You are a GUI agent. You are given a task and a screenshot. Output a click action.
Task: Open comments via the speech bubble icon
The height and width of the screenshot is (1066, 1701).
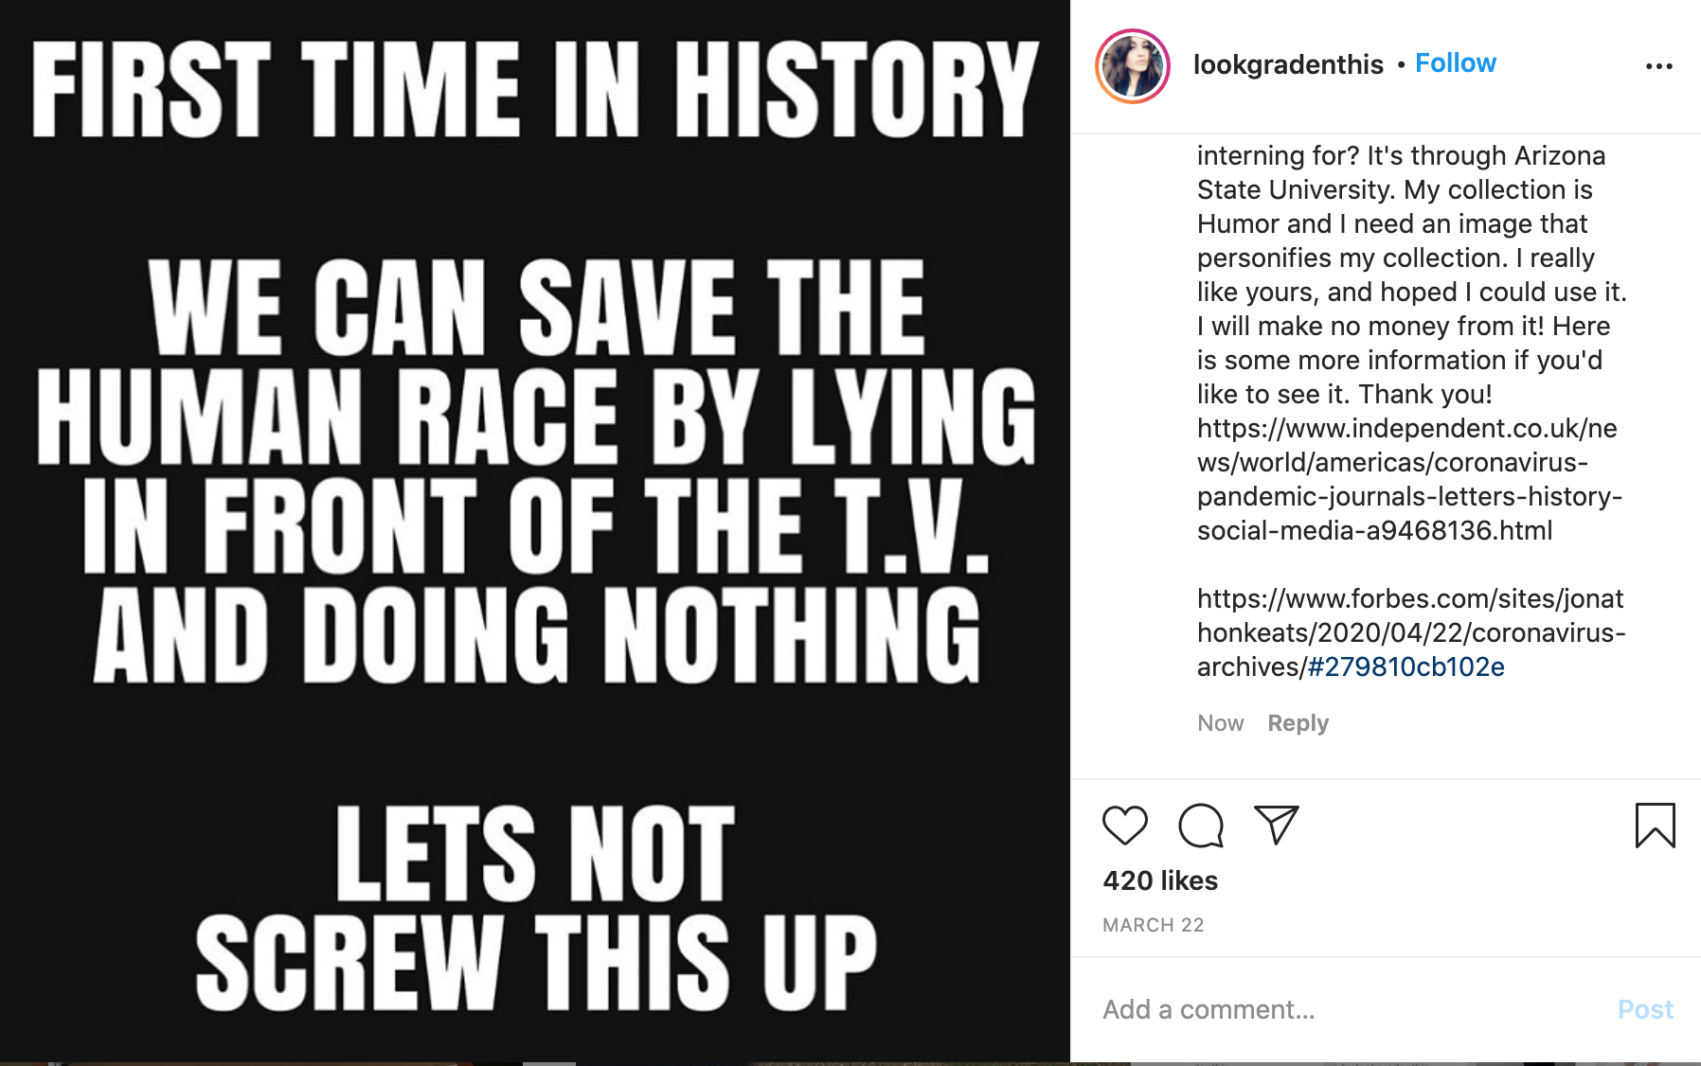(1201, 825)
